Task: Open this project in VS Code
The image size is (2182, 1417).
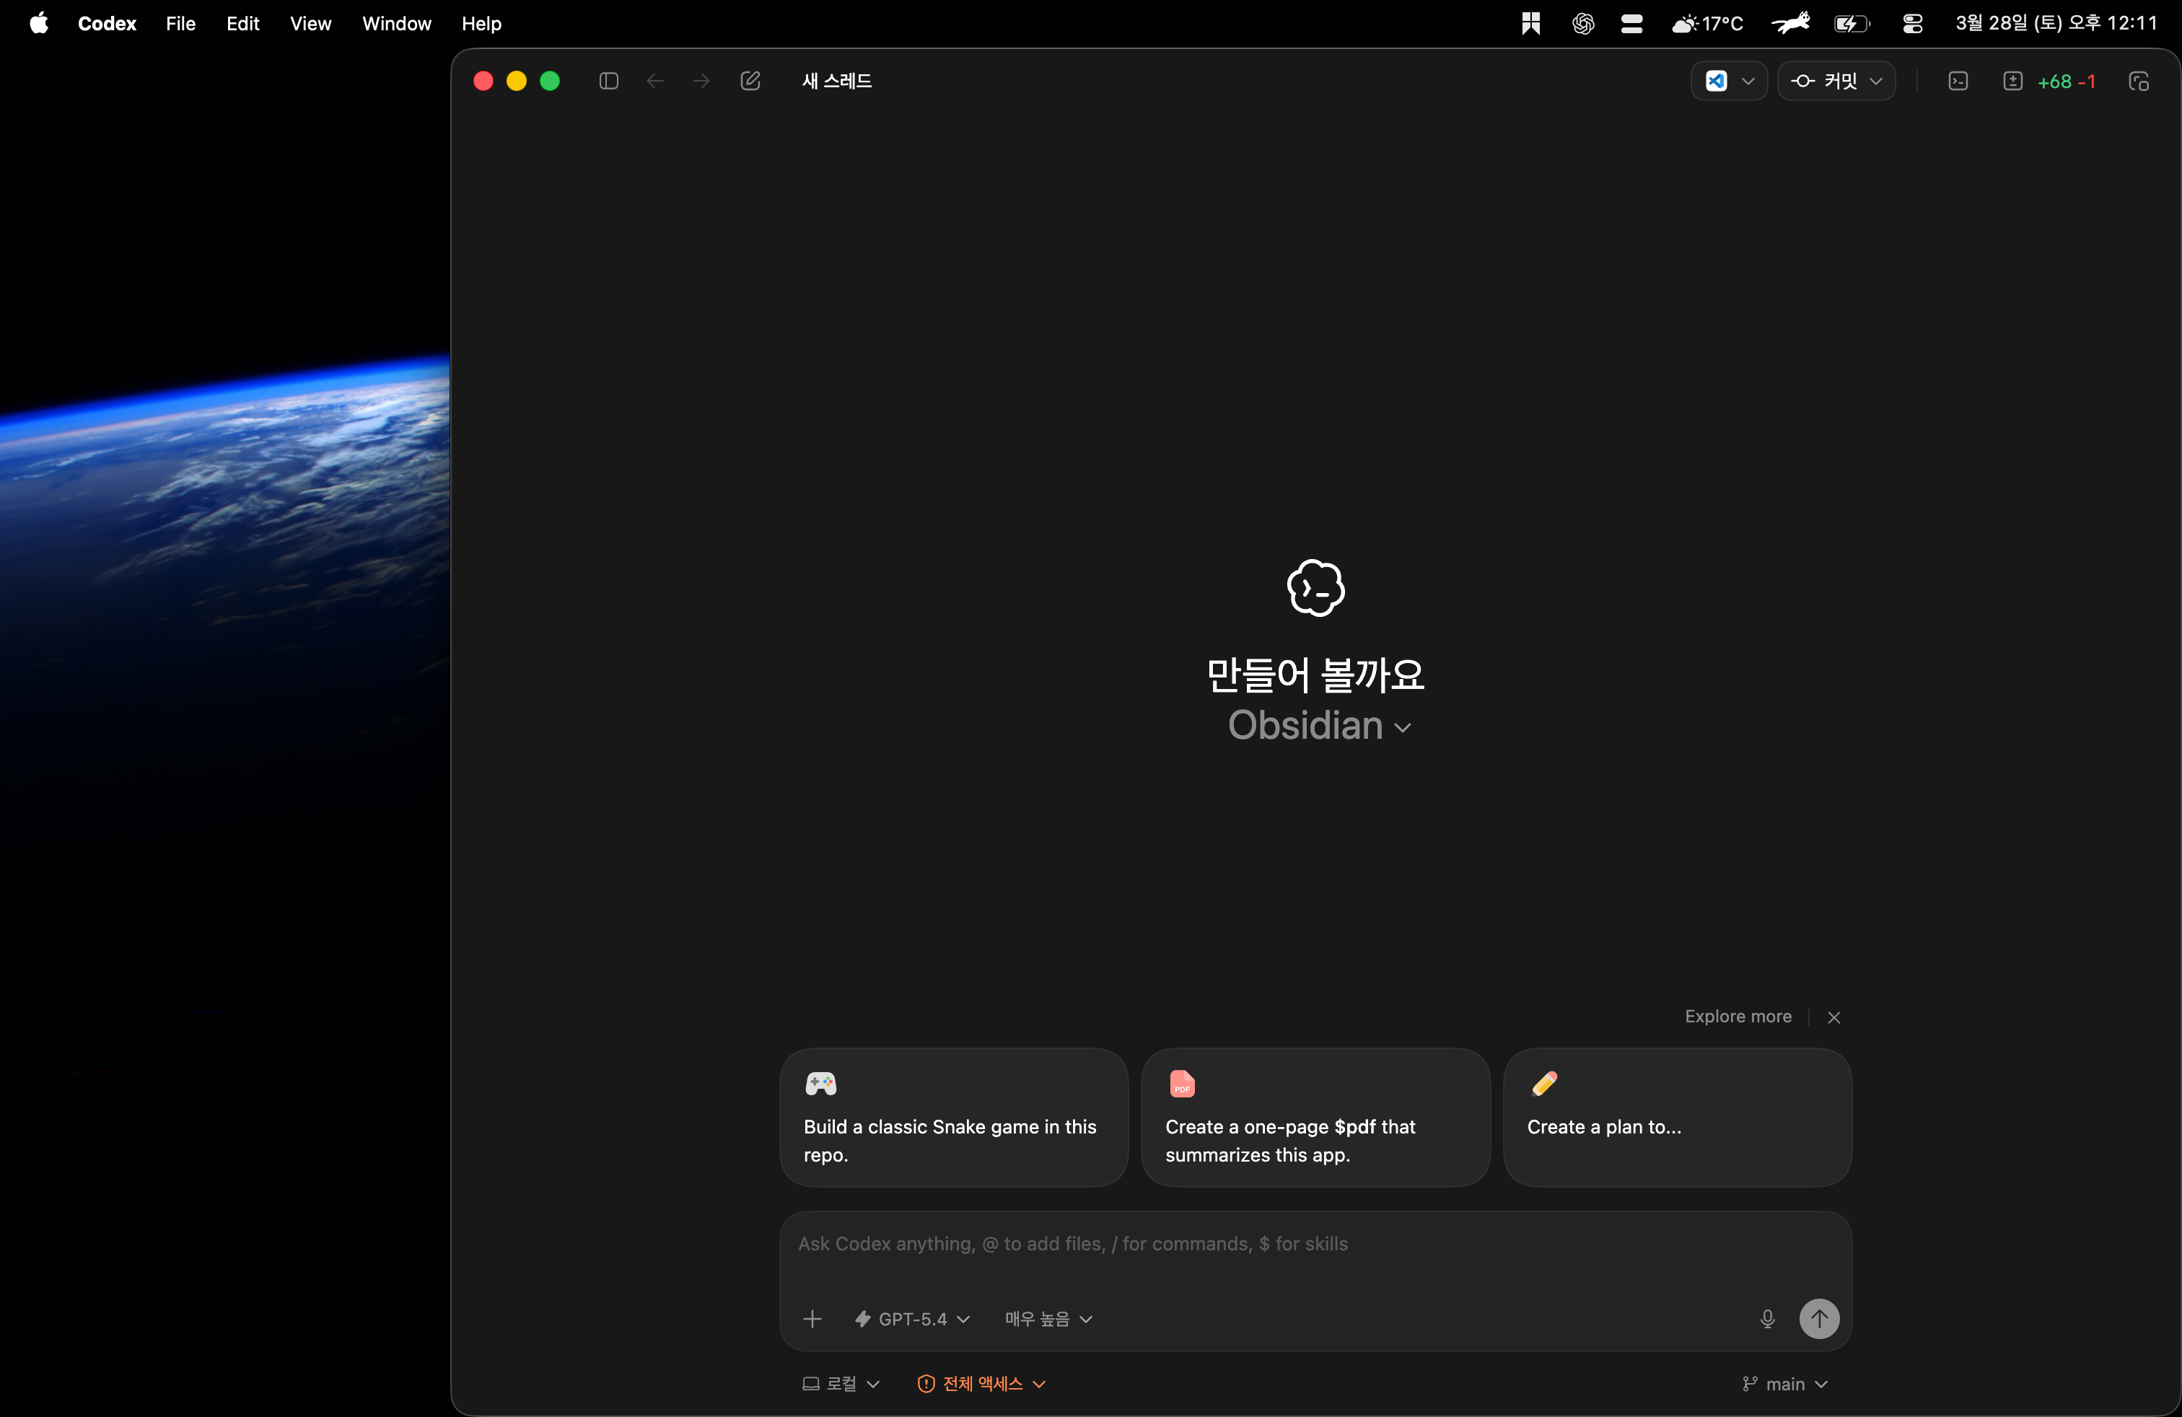Action: 1717,82
